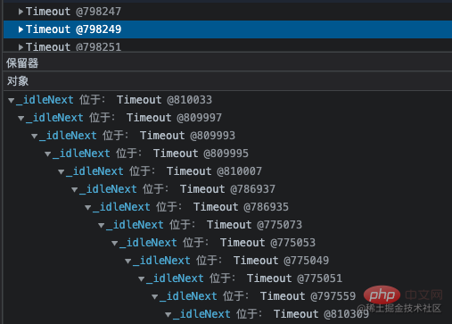This screenshot has width=452, height=324.
Task: Select retainer Timeout @810007 text
Action: (x=214, y=171)
